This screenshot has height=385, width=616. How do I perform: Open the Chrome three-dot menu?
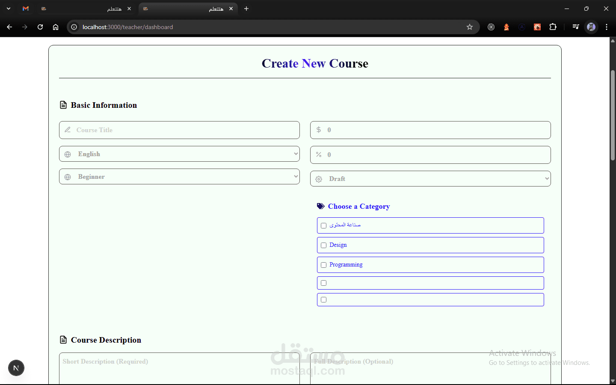(x=607, y=27)
